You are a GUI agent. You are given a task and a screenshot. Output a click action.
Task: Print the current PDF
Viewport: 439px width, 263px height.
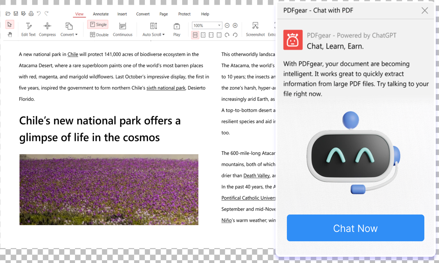(x=31, y=13)
